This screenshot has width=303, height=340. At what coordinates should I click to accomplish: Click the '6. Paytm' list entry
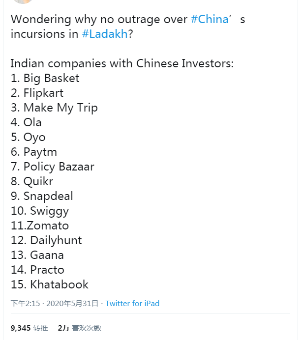33,152
